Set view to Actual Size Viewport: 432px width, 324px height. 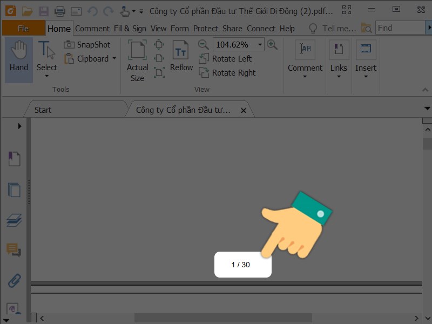tap(137, 61)
